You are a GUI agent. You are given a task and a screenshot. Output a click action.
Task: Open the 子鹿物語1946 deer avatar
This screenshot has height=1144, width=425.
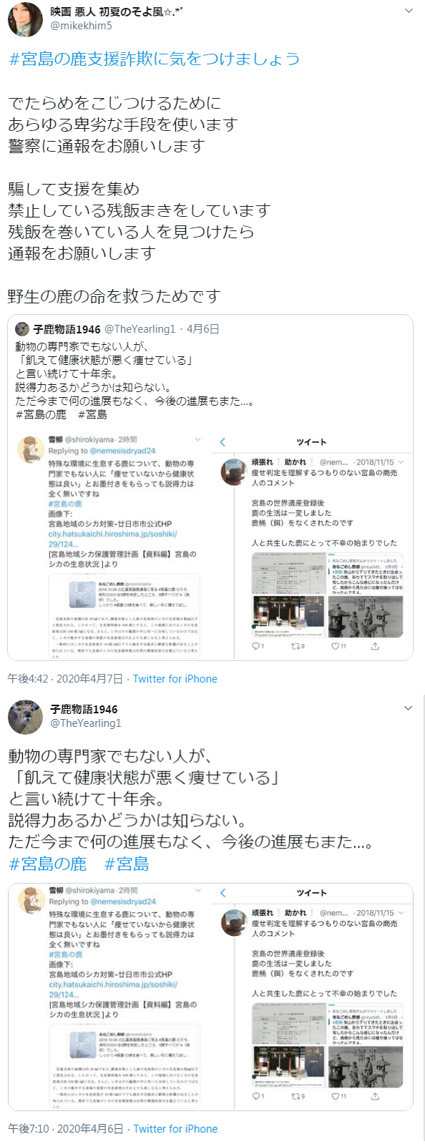[x=25, y=717]
